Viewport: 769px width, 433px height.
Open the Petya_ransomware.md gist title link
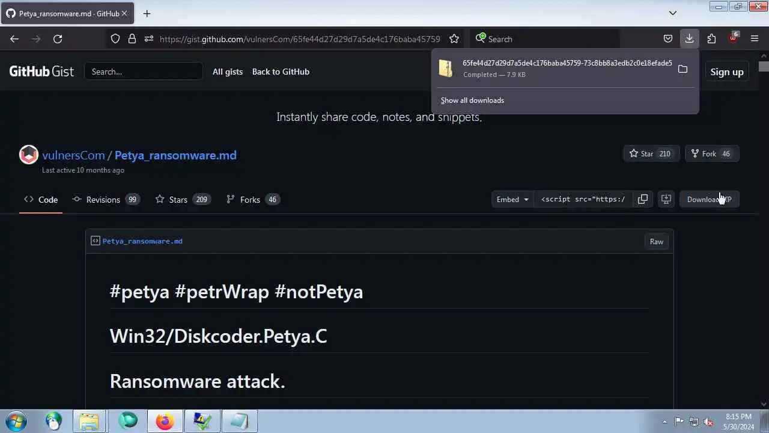(175, 155)
